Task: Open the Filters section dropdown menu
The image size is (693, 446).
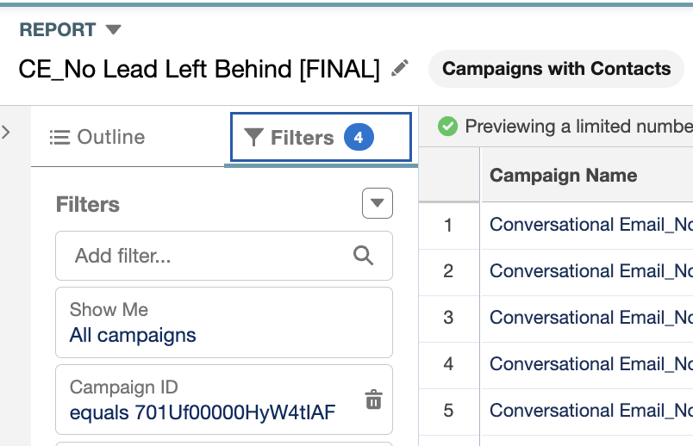Action: 377,203
